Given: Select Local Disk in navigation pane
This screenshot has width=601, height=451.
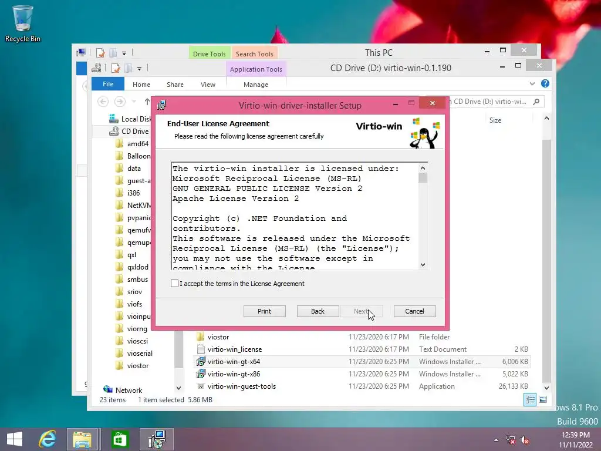Looking at the screenshot, I should (x=130, y=119).
